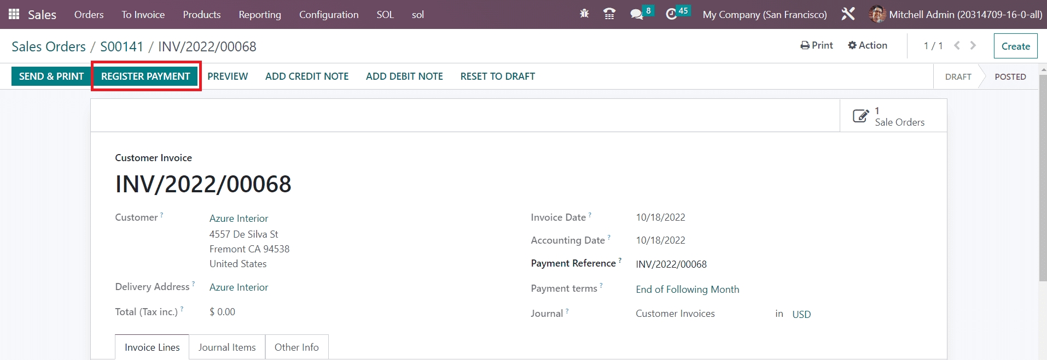Switch to the Journal Items tab
The height and width of the screenshot is (360, 1047).
pyautogui.click(x=227, y=347)
